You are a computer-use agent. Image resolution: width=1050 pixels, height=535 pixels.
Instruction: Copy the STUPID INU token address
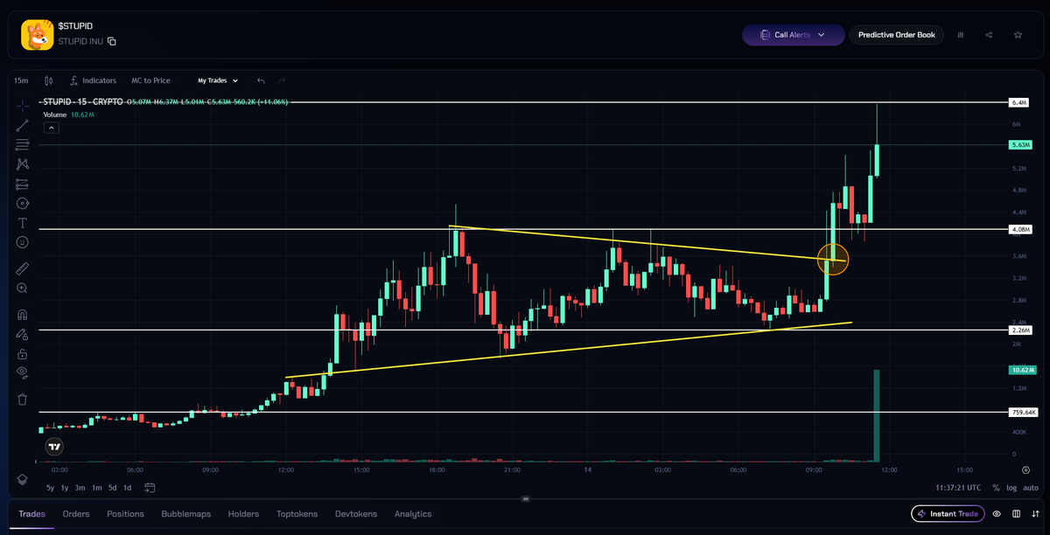coord(112,41)
